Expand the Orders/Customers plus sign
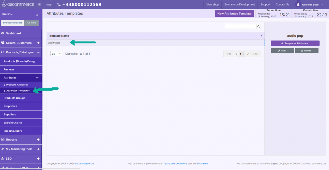Image resolution: width=329 pixels, height=170 pixels. (38, 43)
